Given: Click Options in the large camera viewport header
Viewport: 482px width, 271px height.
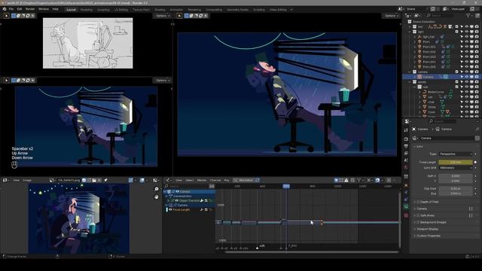Looking at the screenshot, I should click(x=392, y=16).
